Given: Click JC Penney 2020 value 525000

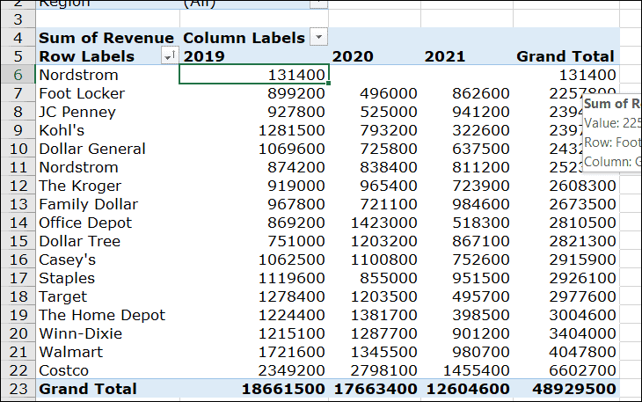Looking at the screenshot, I should coord(388,112).
